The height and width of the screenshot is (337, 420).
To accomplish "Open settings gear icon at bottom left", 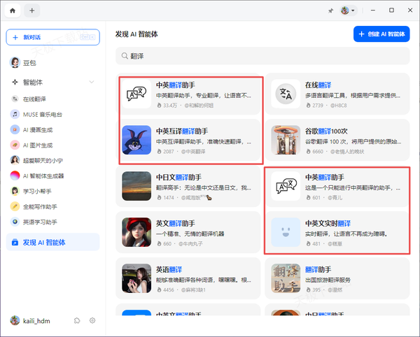I will (92, 320).
